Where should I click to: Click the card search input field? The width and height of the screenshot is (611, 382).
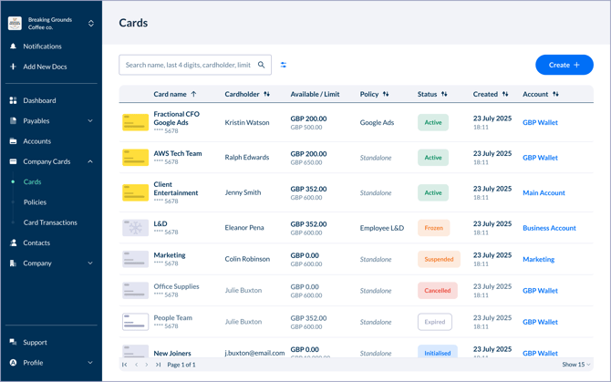pyautogui.click(x=187, y=66)
